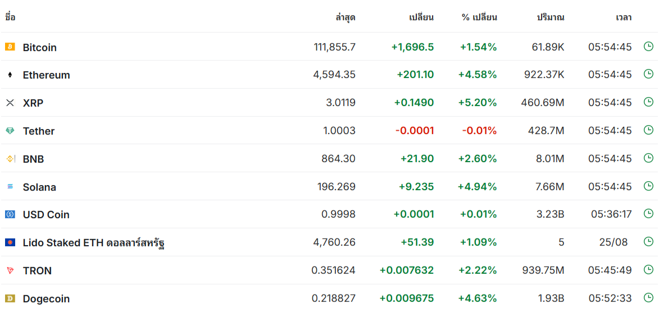Image resolution: width=659 pixels, height=309 pixels.
Task: Click the TRON logo icon
Action: coord(10,270)
